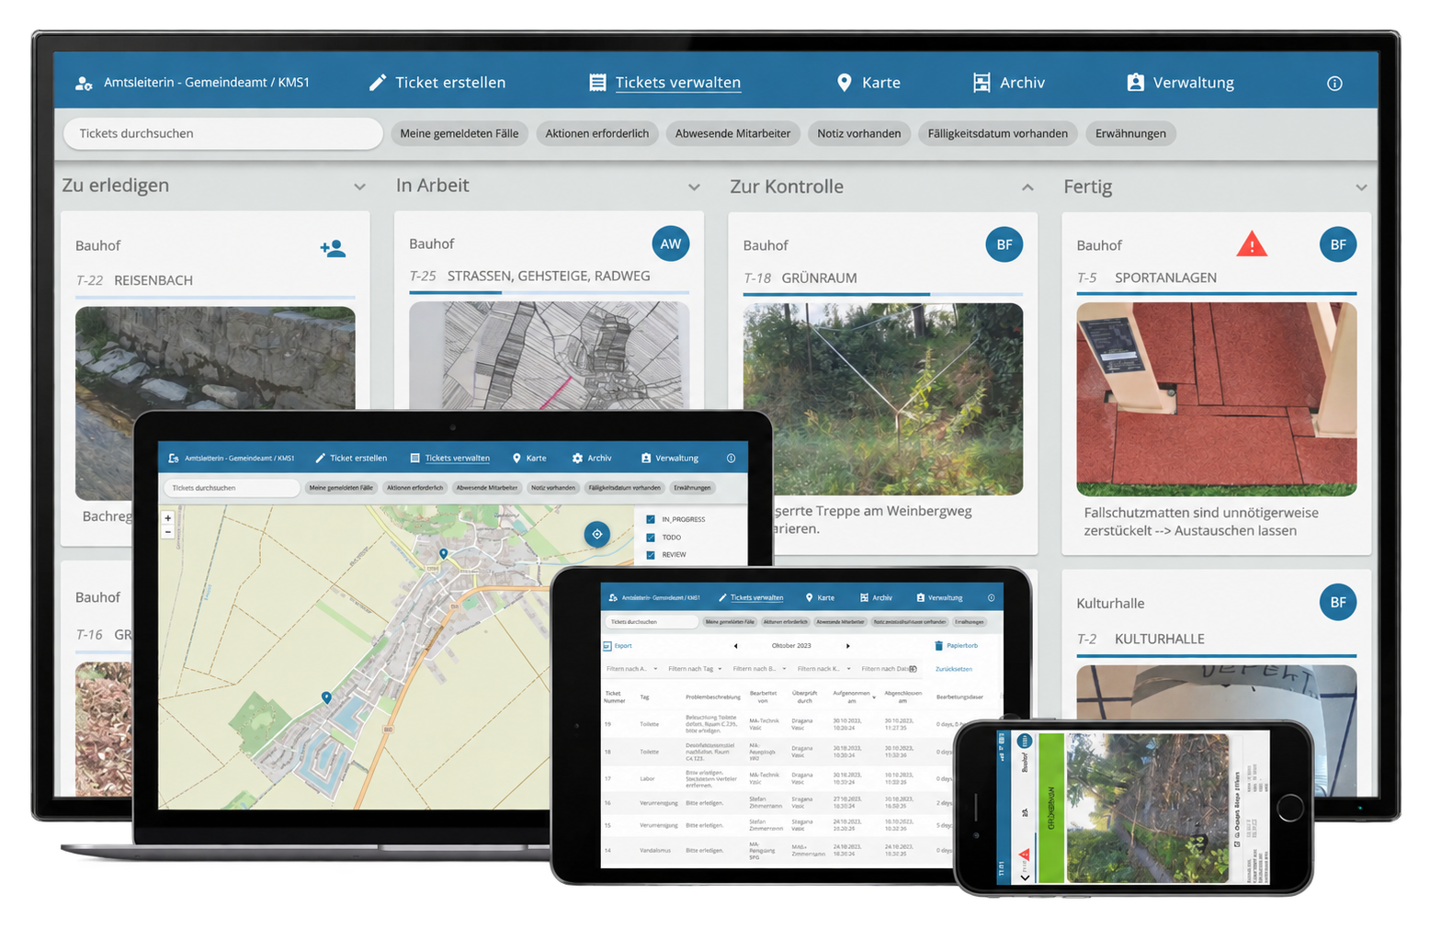
Task: Click the Export icon on the tablet
Action: click(607, 646)
